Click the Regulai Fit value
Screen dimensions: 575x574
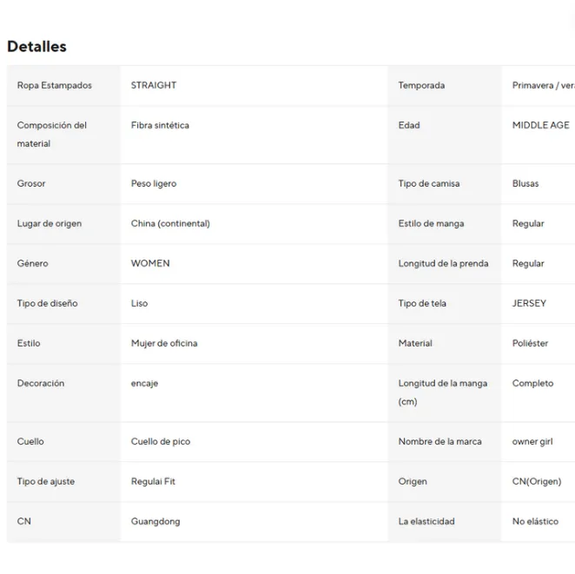pyautogui.click(x=153, y=482)
